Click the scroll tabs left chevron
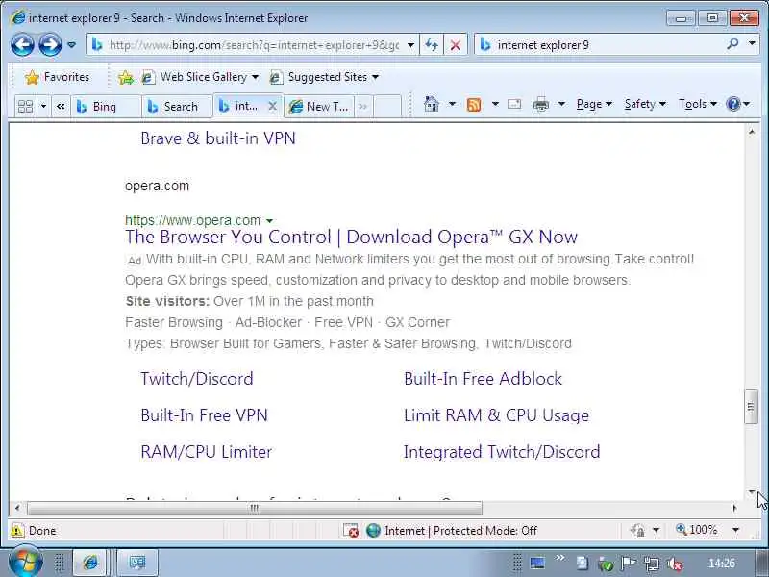Viewport: 769px width, 577px height. [x=61, y=106]
